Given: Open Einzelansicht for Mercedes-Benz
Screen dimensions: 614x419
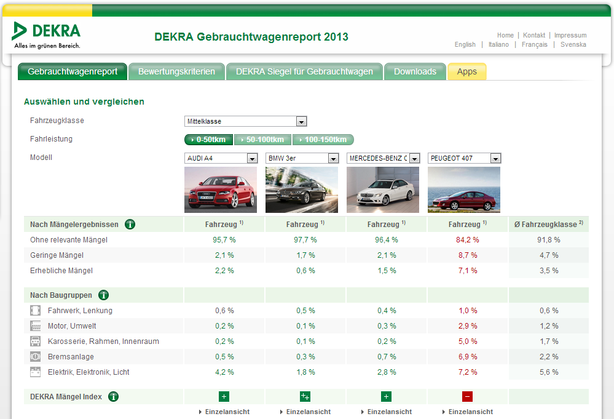Looking at the screenshot, I should pyautogui.click(x=387, y=412).
